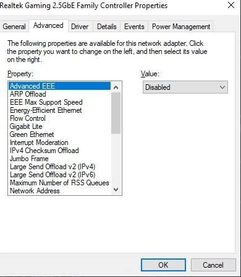Select the Gigabit Lite property
241x277 pixels.
pyautogui.click(x=60, y=126)
